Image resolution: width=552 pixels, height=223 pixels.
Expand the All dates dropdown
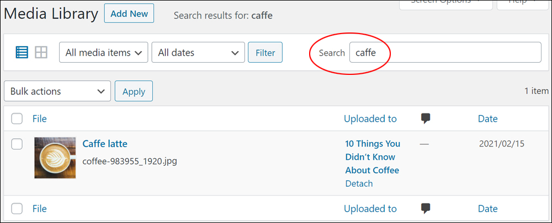point(198,52)
